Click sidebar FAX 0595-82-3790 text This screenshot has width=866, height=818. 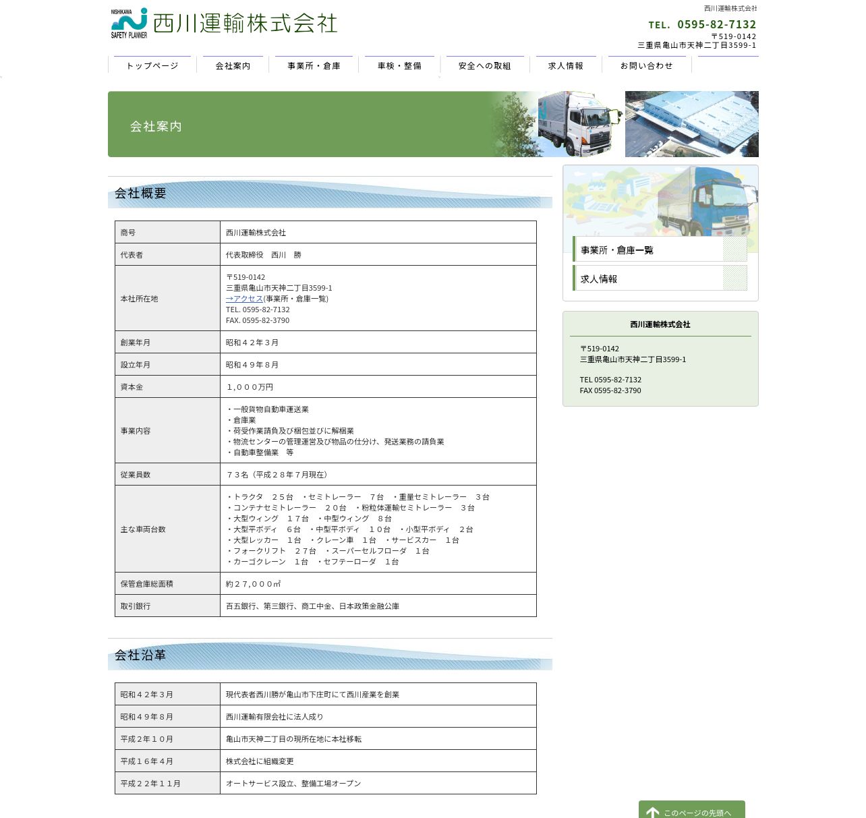[x=610, y=390]
